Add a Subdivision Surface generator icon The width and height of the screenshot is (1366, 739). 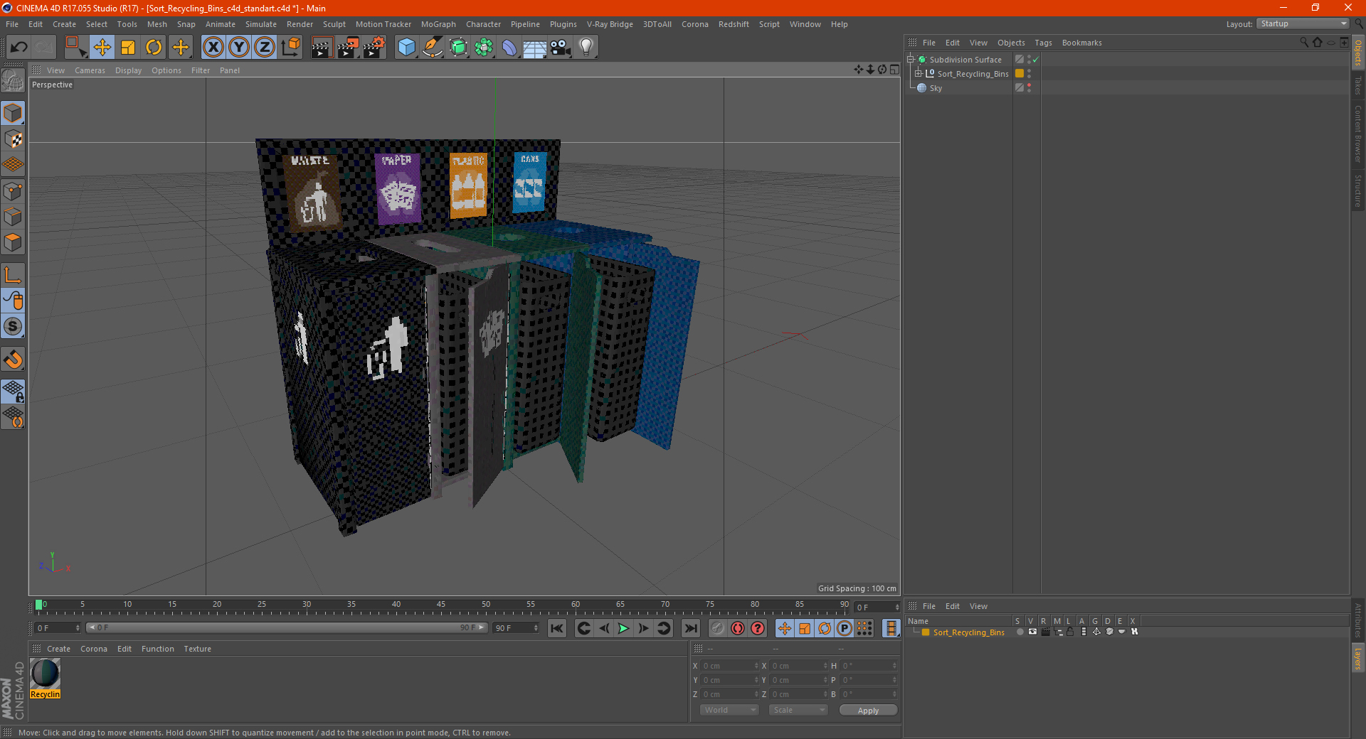click(x=458, y=48)
